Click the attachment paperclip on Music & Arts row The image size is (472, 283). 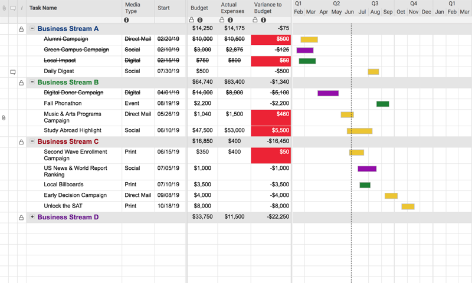click(x=4, y=118)
